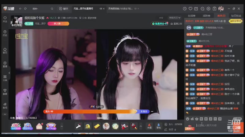Collapse the left sidebar arrow
Screen dimensions: 245x137
coord(9,73)
